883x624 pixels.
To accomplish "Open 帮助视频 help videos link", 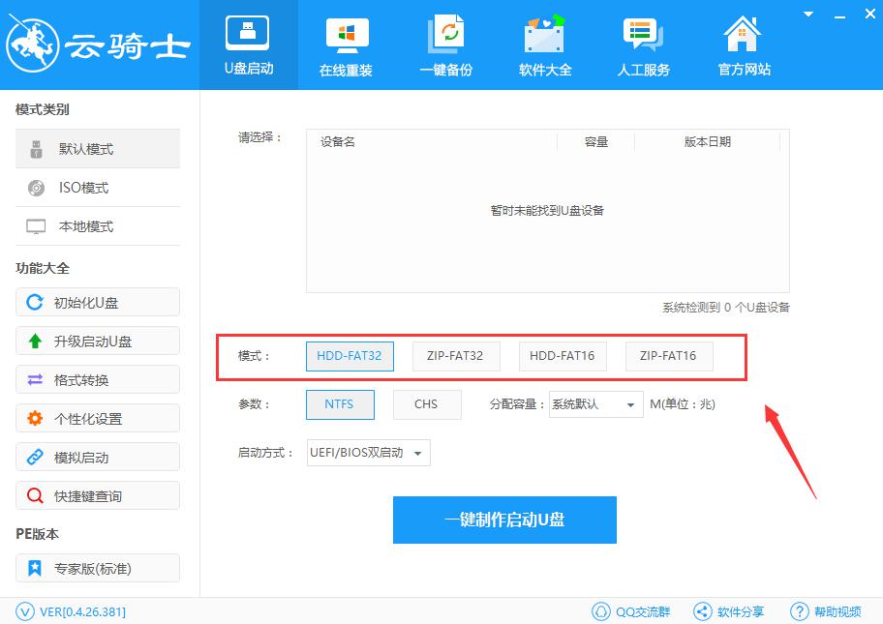I will 827,611.
